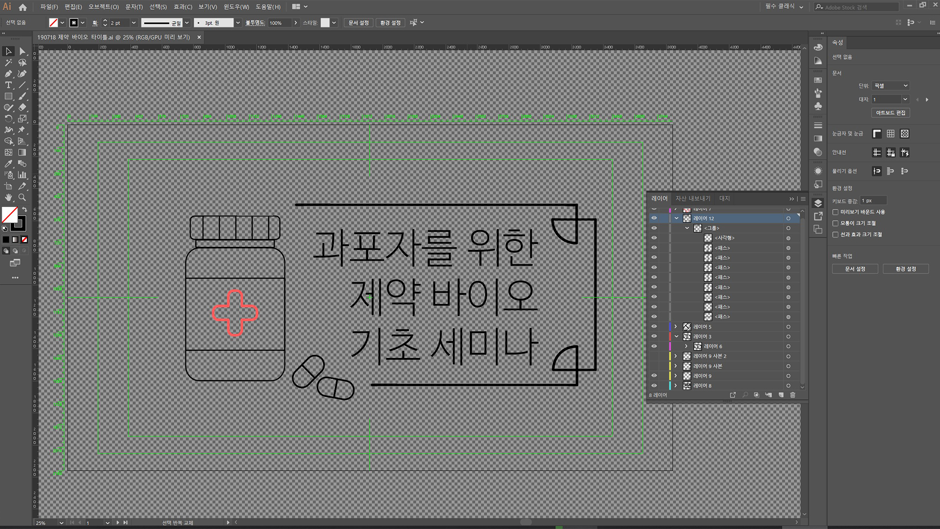Select the Hand tool

8,197
